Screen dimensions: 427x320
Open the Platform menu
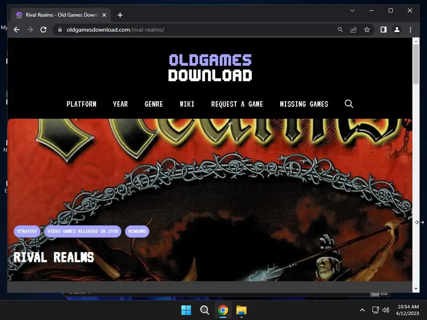[81, 104]
